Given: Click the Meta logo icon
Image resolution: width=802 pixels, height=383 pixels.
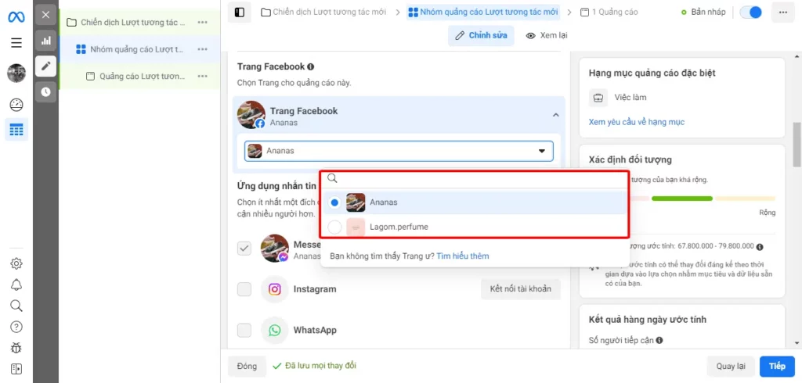Looking at the screenshot, I should [16, 16].
